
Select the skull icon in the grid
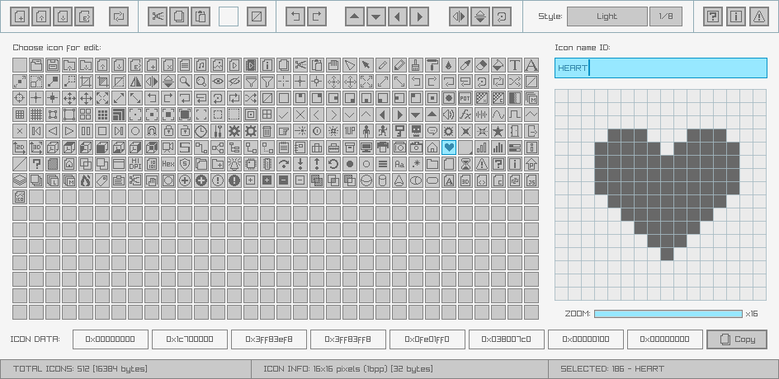[416, 131]
